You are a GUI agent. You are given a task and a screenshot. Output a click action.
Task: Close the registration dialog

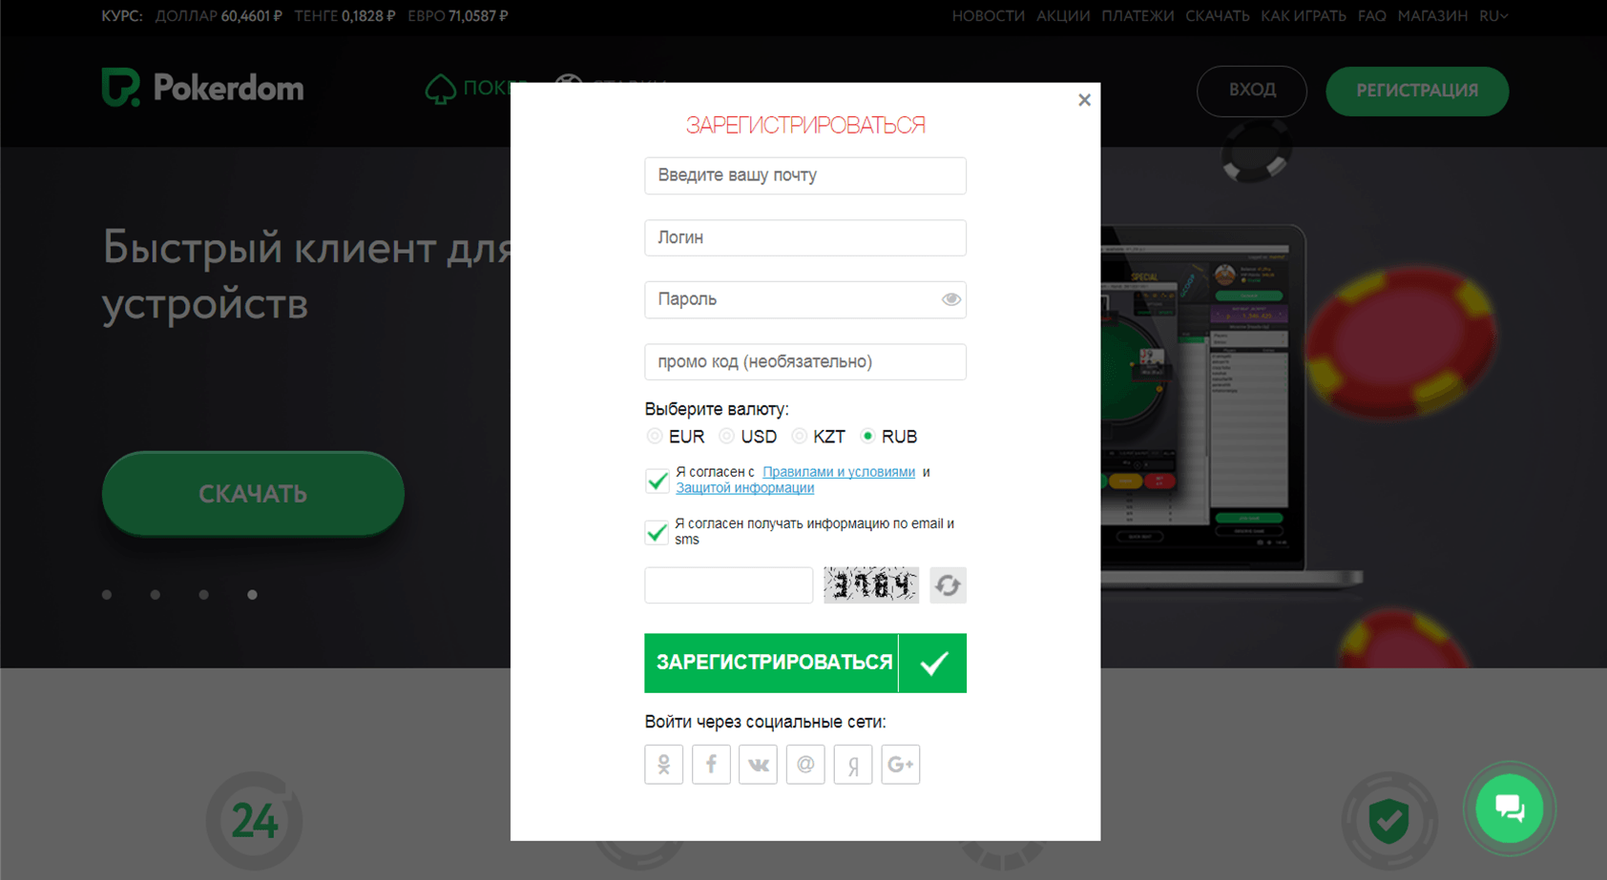pyautogui.click(x=1084, y=100)
